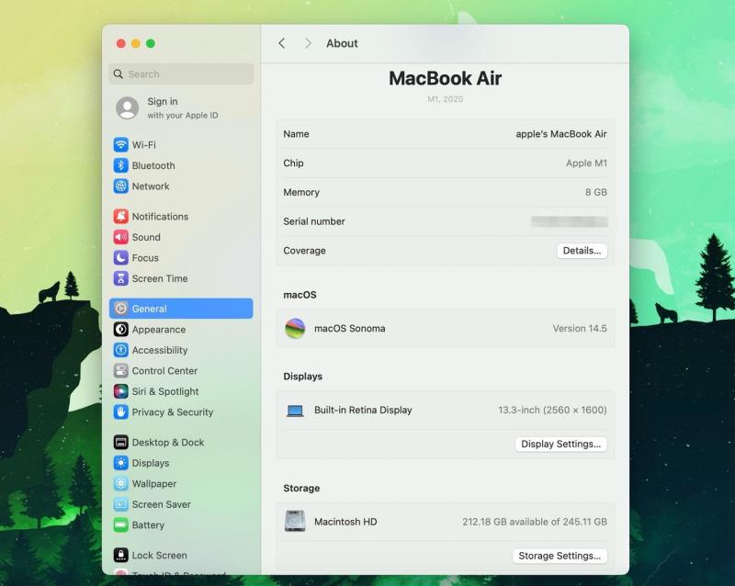Click the search magnifier icon

(x=119, y=74)
